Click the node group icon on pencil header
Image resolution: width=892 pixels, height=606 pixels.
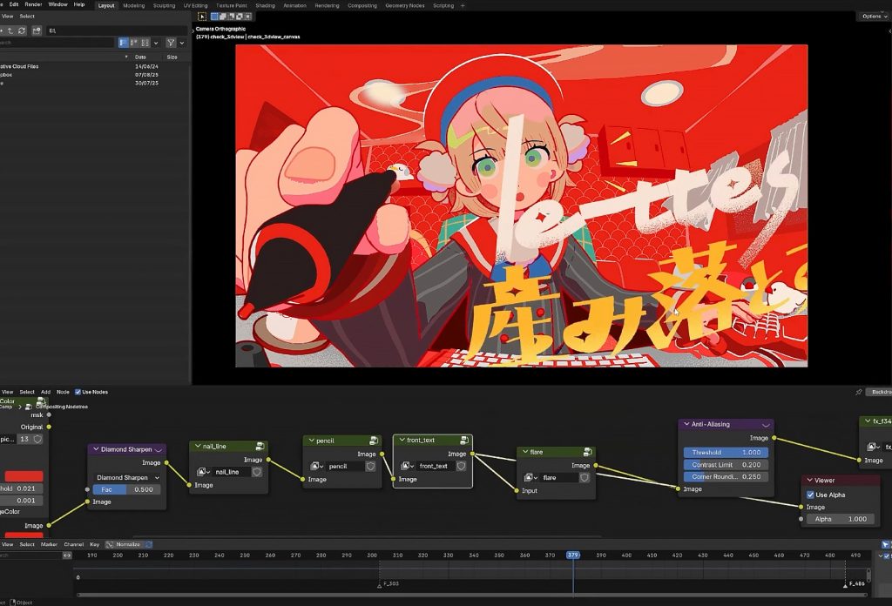click(372, 441)
